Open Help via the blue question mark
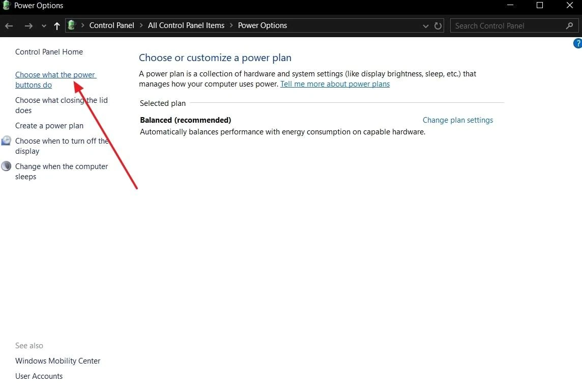 577,44
